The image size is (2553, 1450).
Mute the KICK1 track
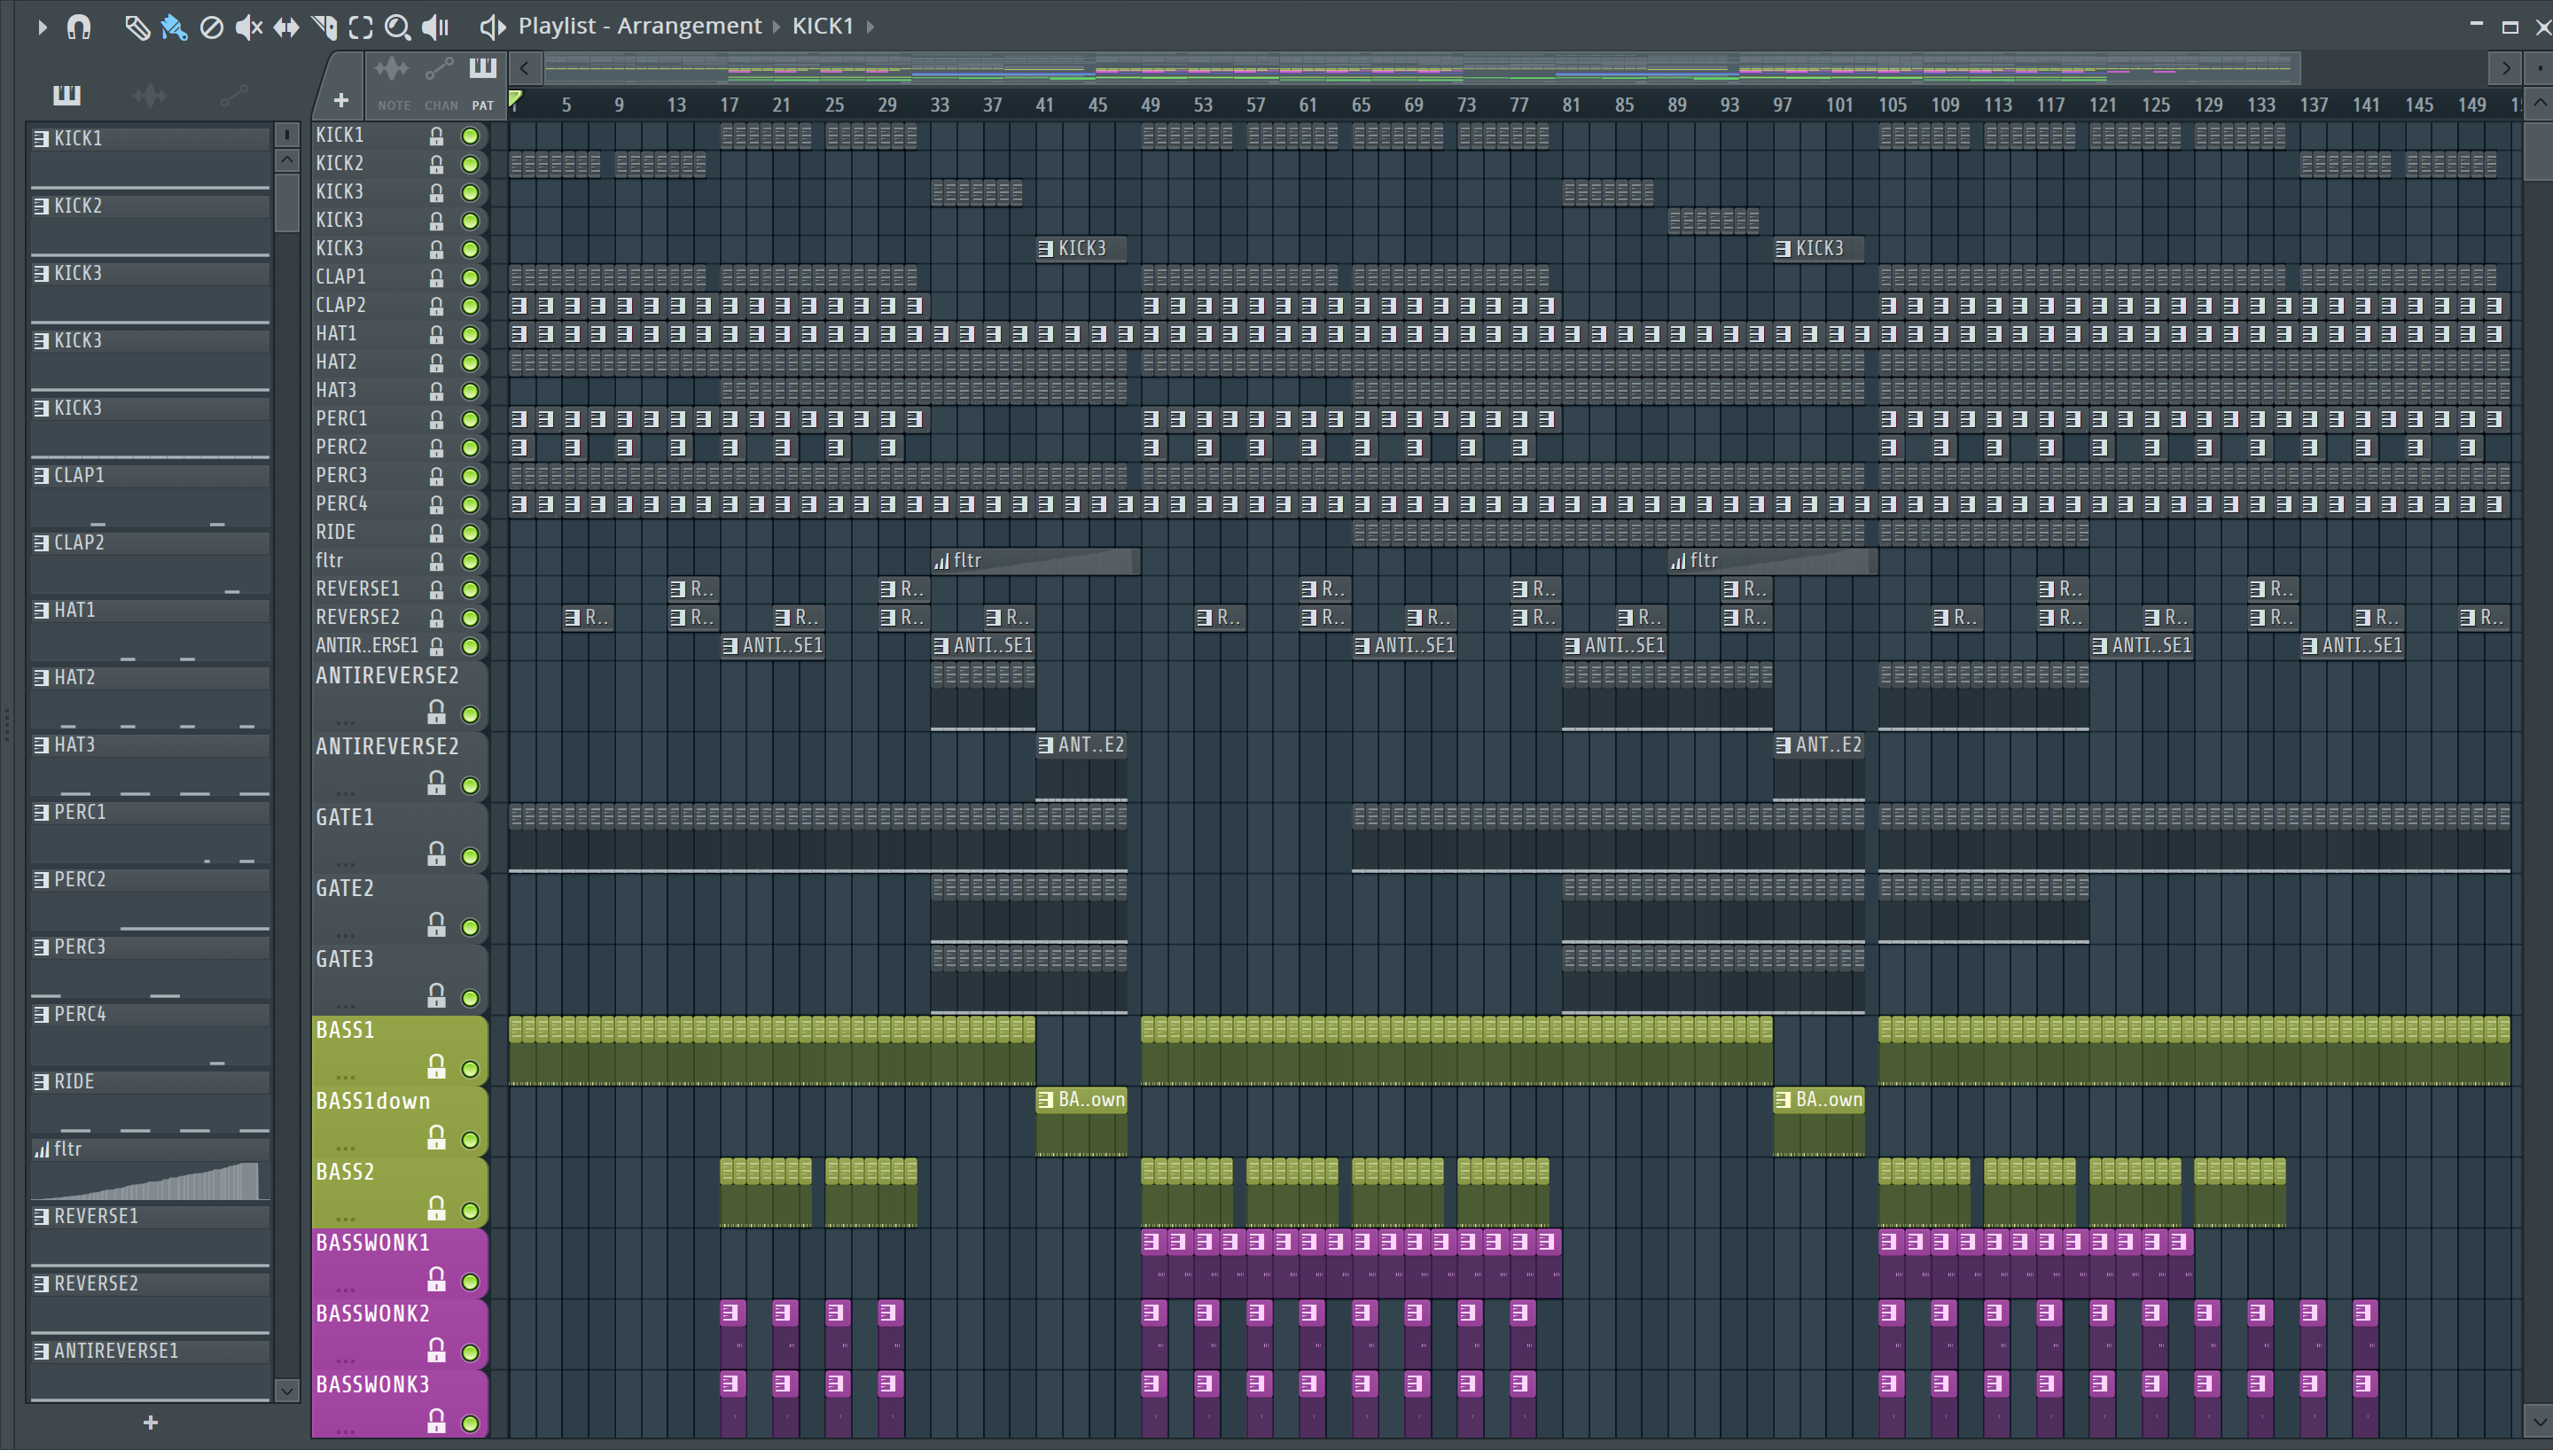(470, 136)
